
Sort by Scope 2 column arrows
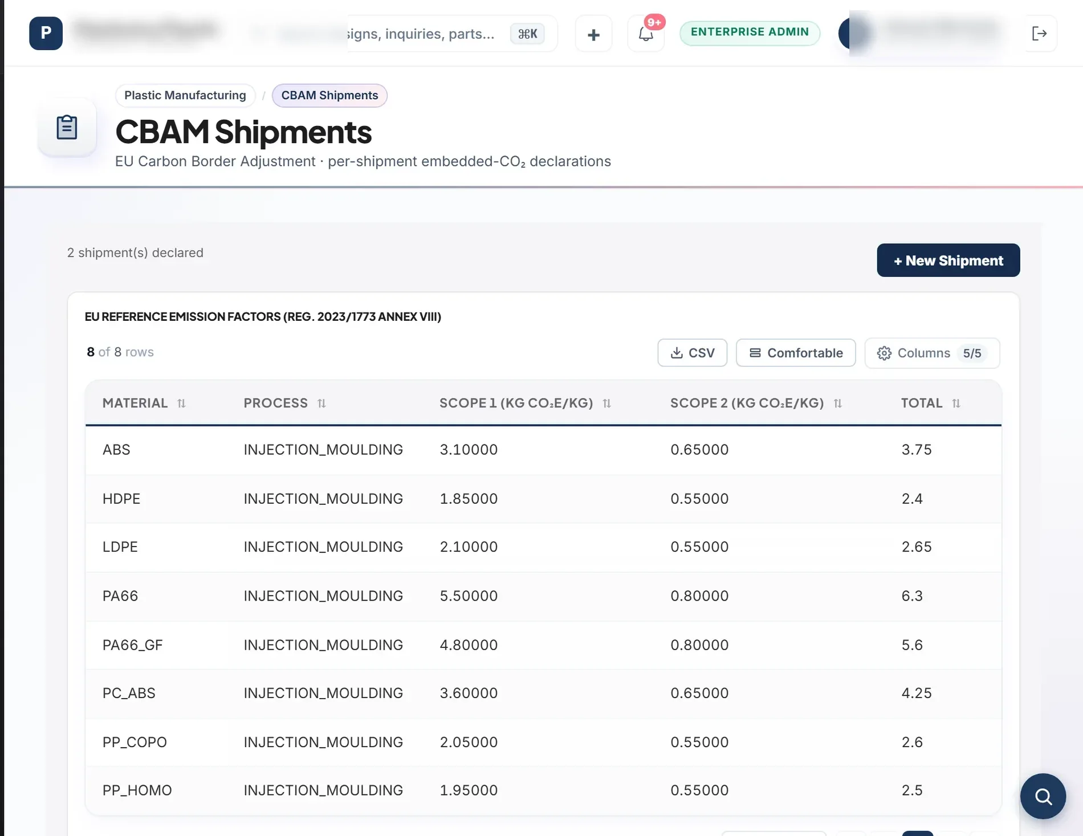coord(838,403)
